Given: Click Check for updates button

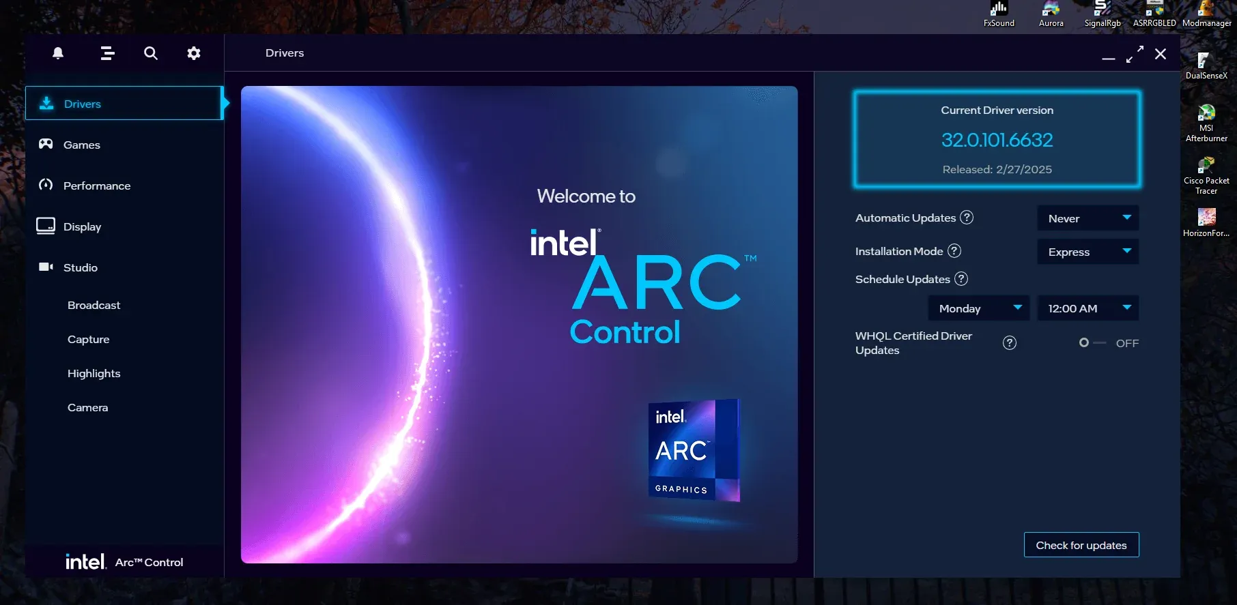Looking at the screenshot, I should point(1081,545).
